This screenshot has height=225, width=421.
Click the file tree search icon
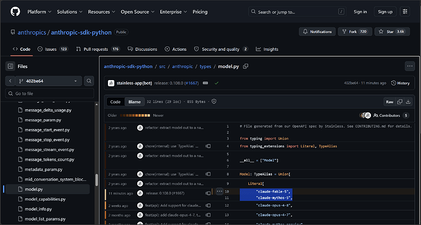click(89, 81)
